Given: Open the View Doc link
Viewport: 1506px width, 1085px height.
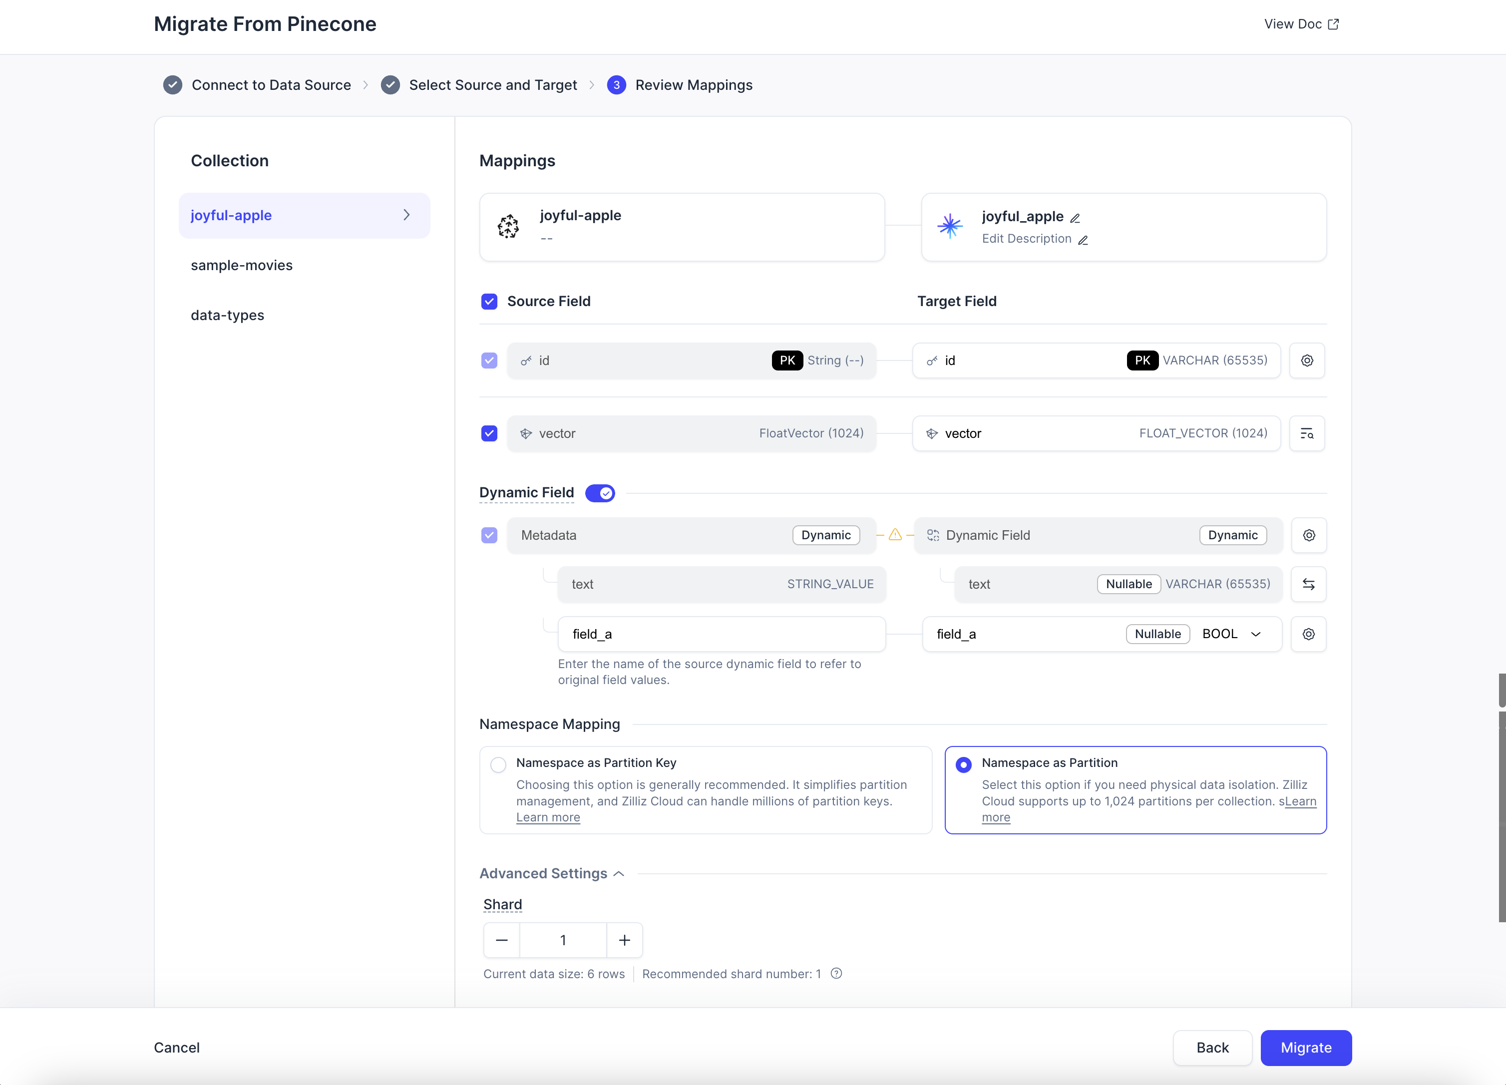Looking at the screenshot, I should tap(1301, 24).
